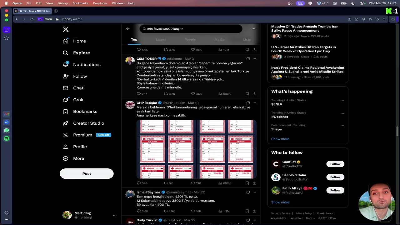View analytics of CHP İletişim's post

tap(224, 183)
